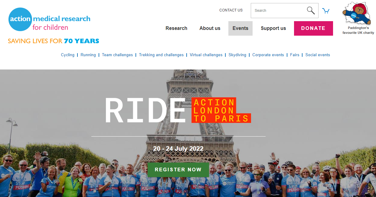Click the search magnifier icon
Screen dimensions: 376x197
point(311,11)
